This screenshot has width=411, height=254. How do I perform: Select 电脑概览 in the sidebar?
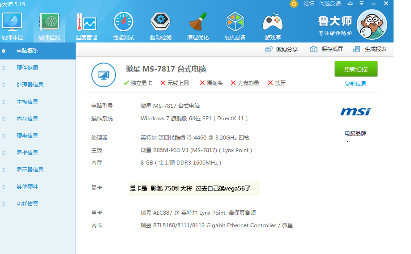(38, 51)
